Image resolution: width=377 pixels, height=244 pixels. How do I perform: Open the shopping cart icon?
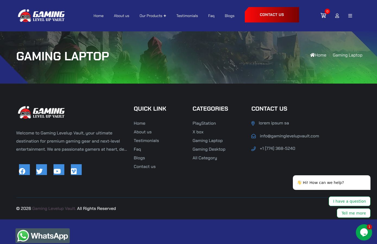tap(323, 16)
